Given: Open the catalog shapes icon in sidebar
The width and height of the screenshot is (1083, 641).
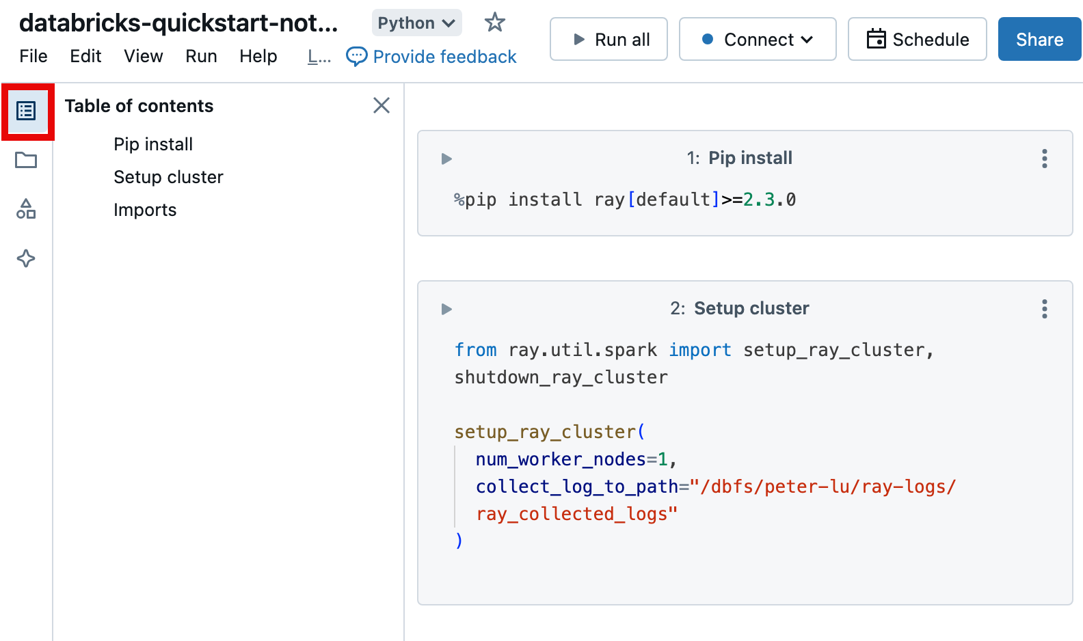Looking at the screenshot, I should [x=26, y=209].
